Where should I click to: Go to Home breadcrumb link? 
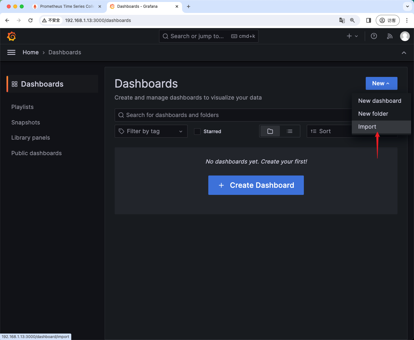tap(30, 52)
